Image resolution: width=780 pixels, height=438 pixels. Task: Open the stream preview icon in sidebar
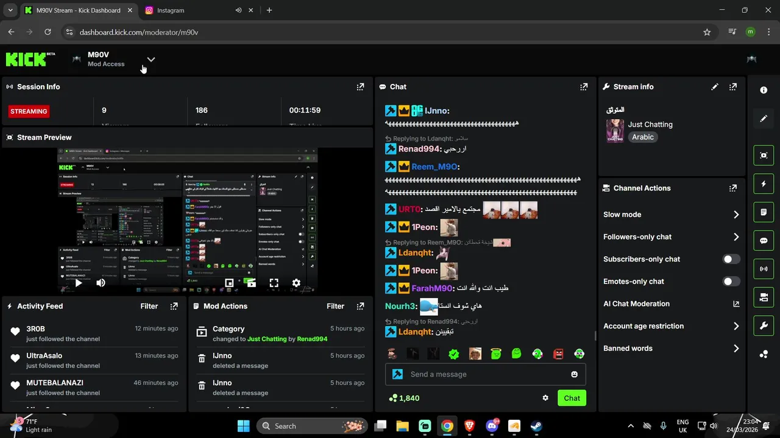pyautogui.click(x=764, y=155)
